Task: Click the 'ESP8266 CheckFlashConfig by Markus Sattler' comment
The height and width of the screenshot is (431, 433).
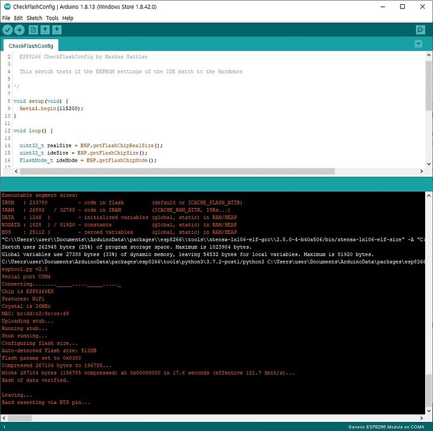Action: pos(84,57)
